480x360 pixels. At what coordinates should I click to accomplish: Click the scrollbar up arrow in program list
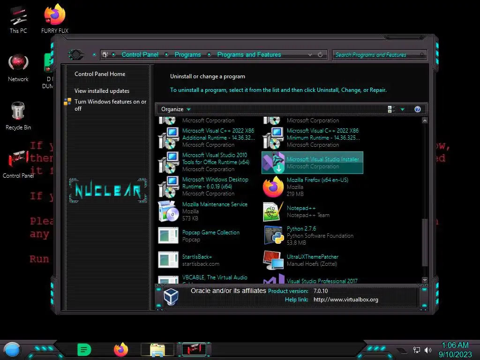coord(425,120)
